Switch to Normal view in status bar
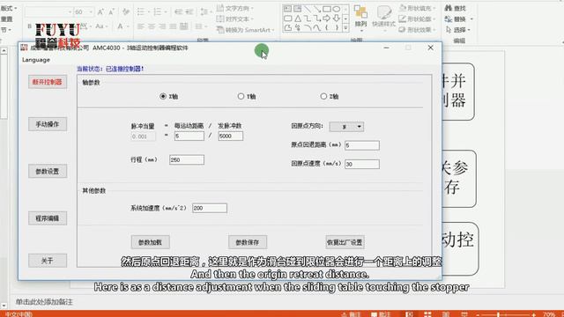Screen dimensions: 564x317 (x=409, y=314)
